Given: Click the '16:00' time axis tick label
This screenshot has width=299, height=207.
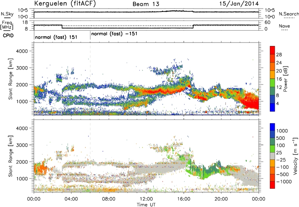Looking at the screenshot, I should coord(184,199).
